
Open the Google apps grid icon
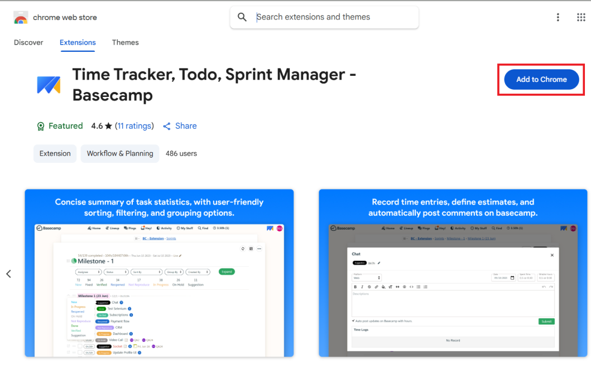(x=581, y=17)
